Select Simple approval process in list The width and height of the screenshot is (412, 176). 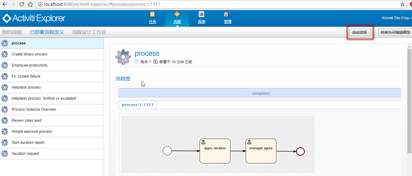(x=52, y=132)
